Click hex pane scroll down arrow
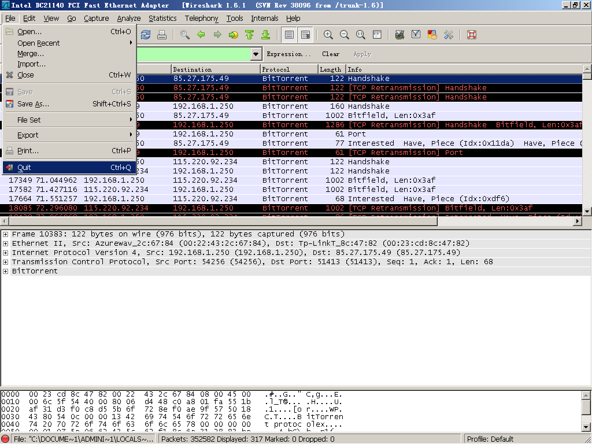 pos(586,427)
